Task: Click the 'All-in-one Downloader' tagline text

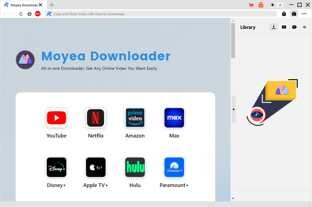Action: click(99, 68)
